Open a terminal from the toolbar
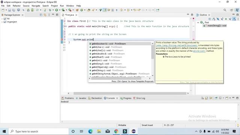Viewport: 240px width, 135px height. [x=18, y=10]
